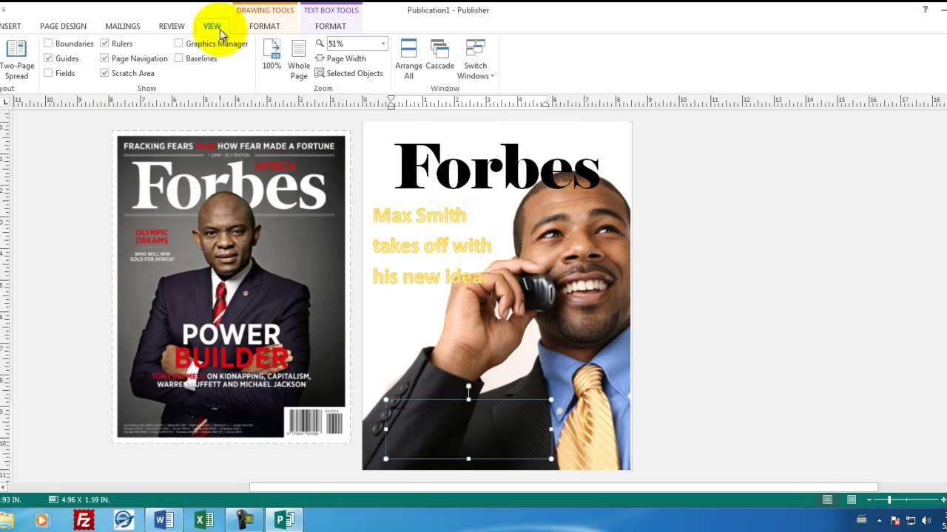
Task: Click the zoom magnifier icon beside 51%
Action: pos(320,44)
